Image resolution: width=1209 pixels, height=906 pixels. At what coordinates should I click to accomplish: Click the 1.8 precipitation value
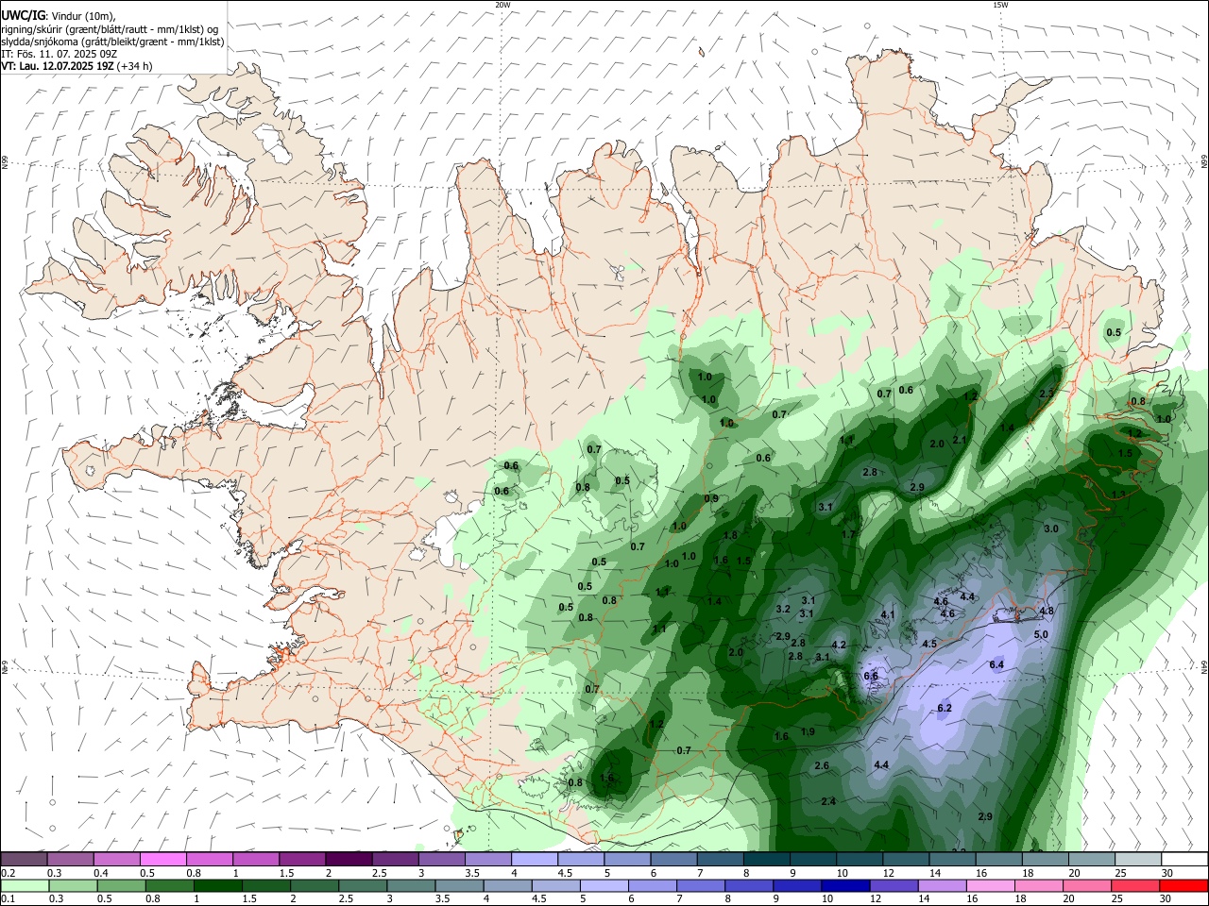click(730, 536)
